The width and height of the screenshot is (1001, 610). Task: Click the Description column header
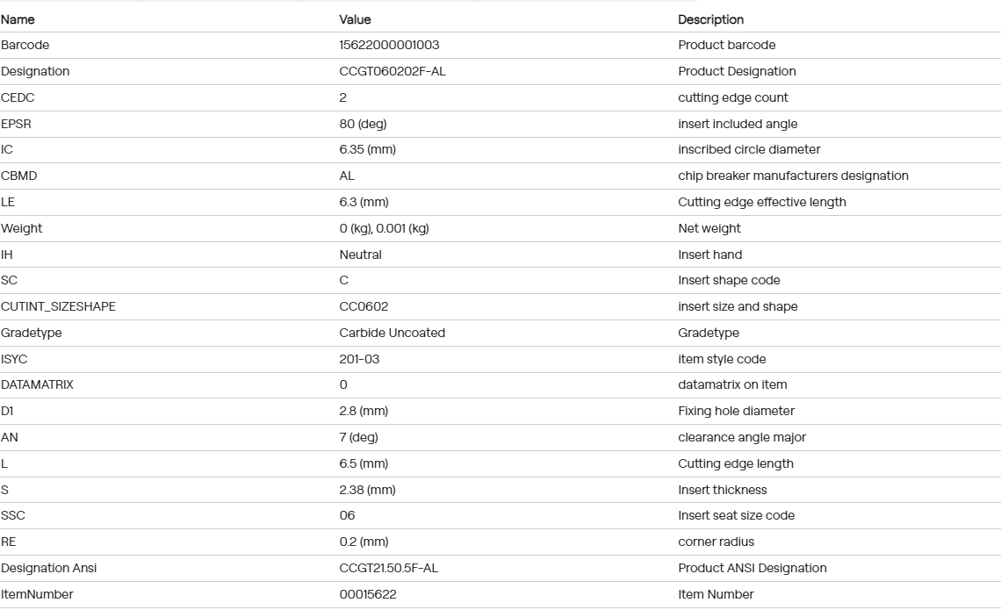710,20
